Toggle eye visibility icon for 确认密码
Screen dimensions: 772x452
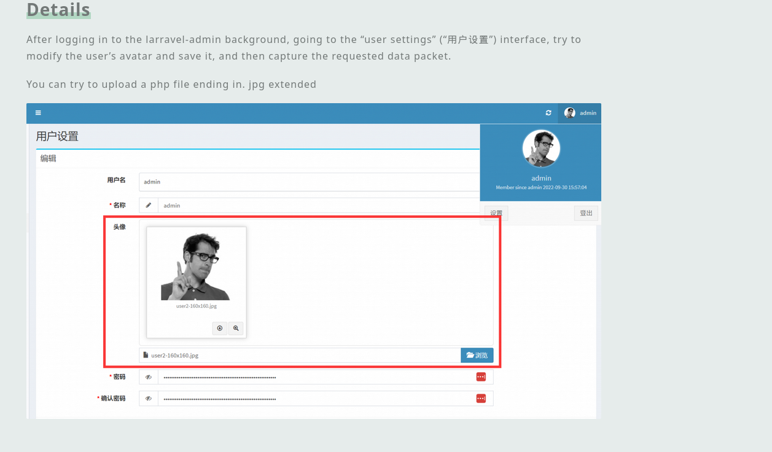point(149,399)
